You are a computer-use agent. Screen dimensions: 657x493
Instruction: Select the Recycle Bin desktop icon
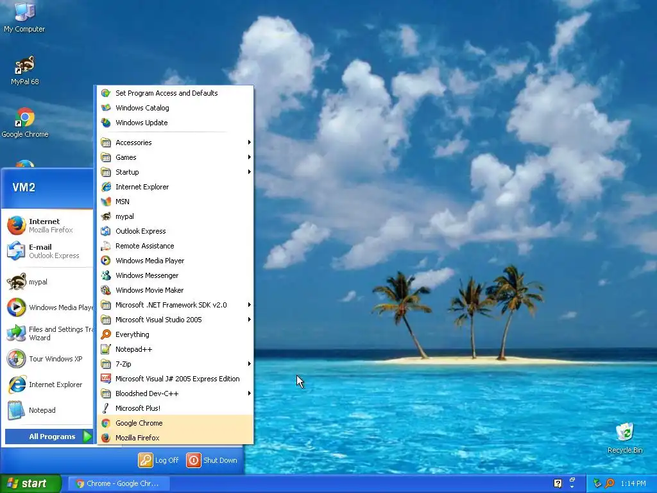(625, 438)
